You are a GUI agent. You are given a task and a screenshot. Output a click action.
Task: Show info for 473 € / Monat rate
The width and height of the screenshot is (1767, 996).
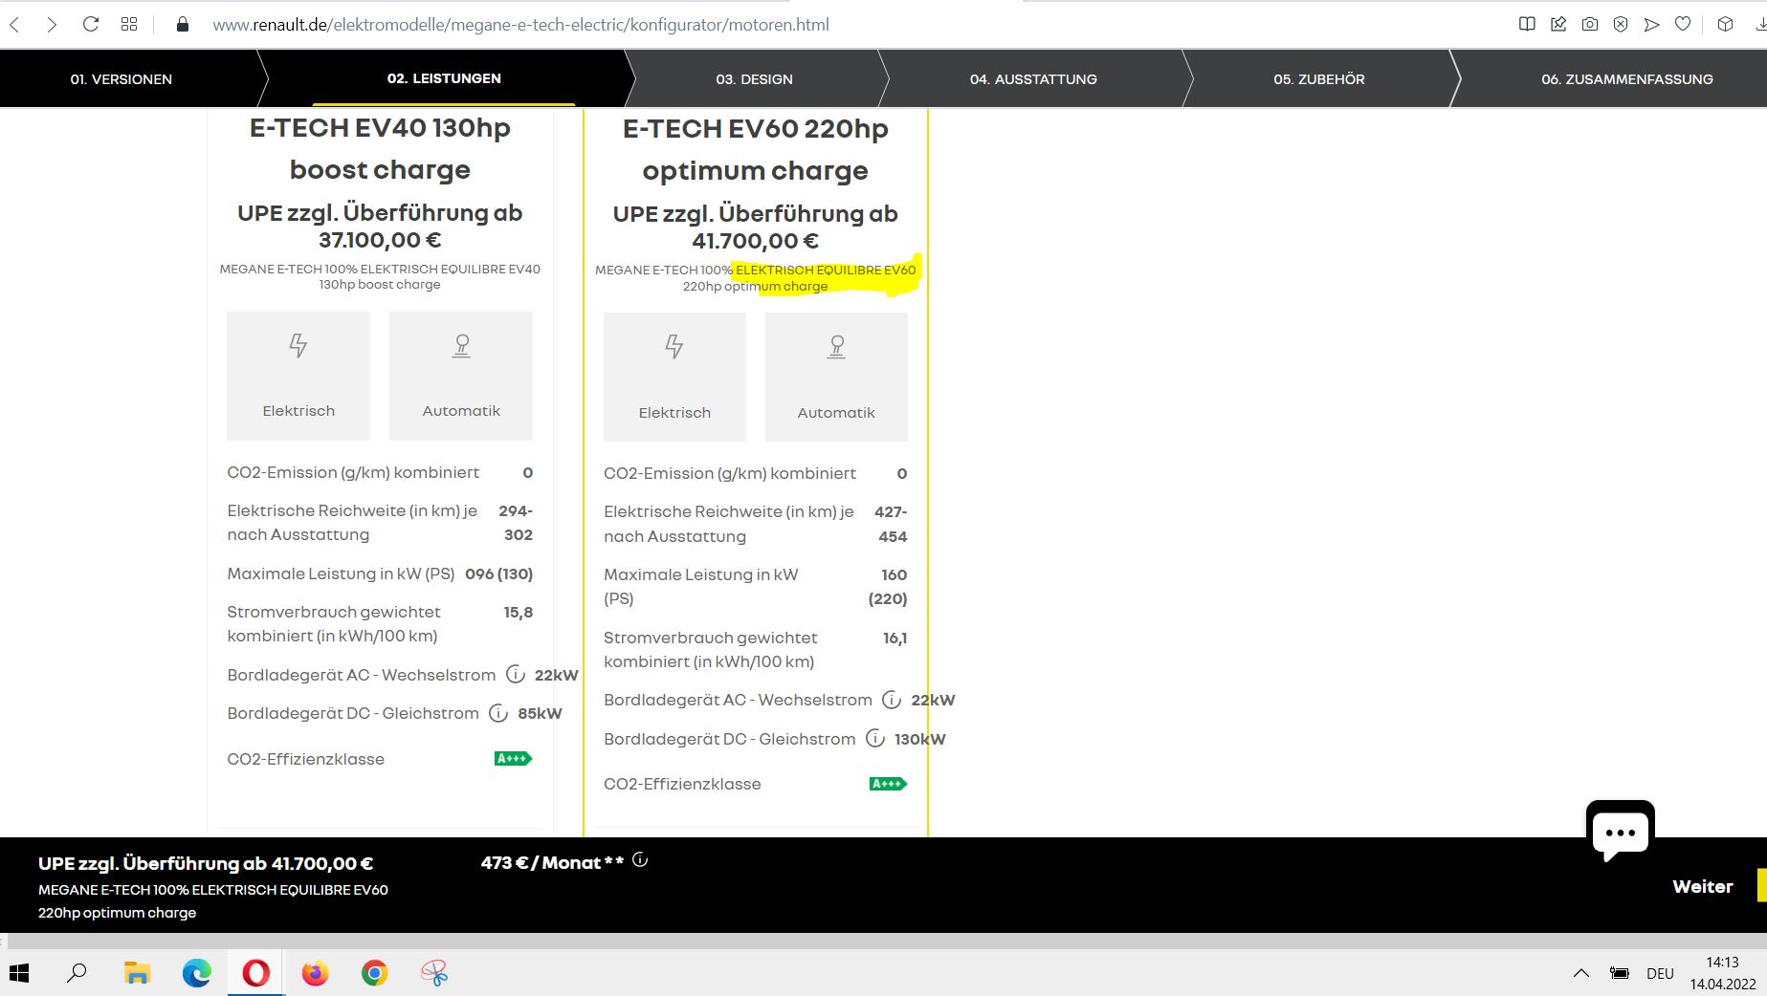[640, 860]
